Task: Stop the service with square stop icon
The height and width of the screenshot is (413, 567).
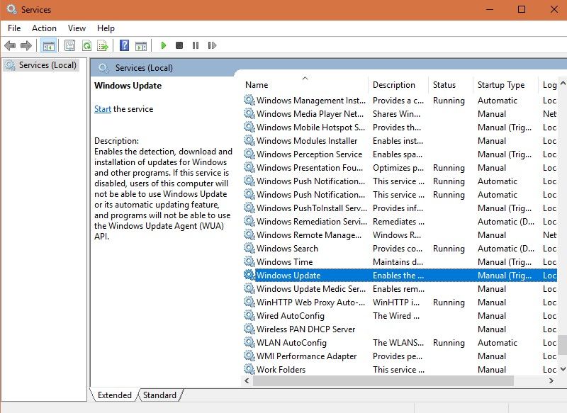Action: click(179, 45)
